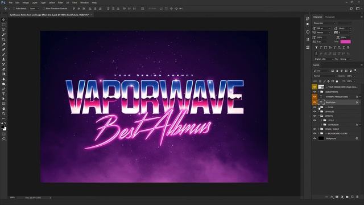The image size is (364, 205).
Task: Hide the Background layer
Action: [x=315, y=138]
